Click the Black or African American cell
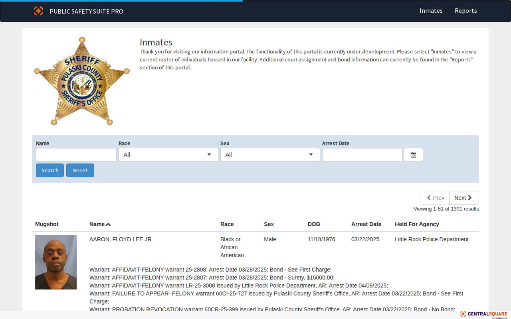Image resolution: width=511 pixels, height=319 pixels. pyautogui.click(x=232, y=247)
